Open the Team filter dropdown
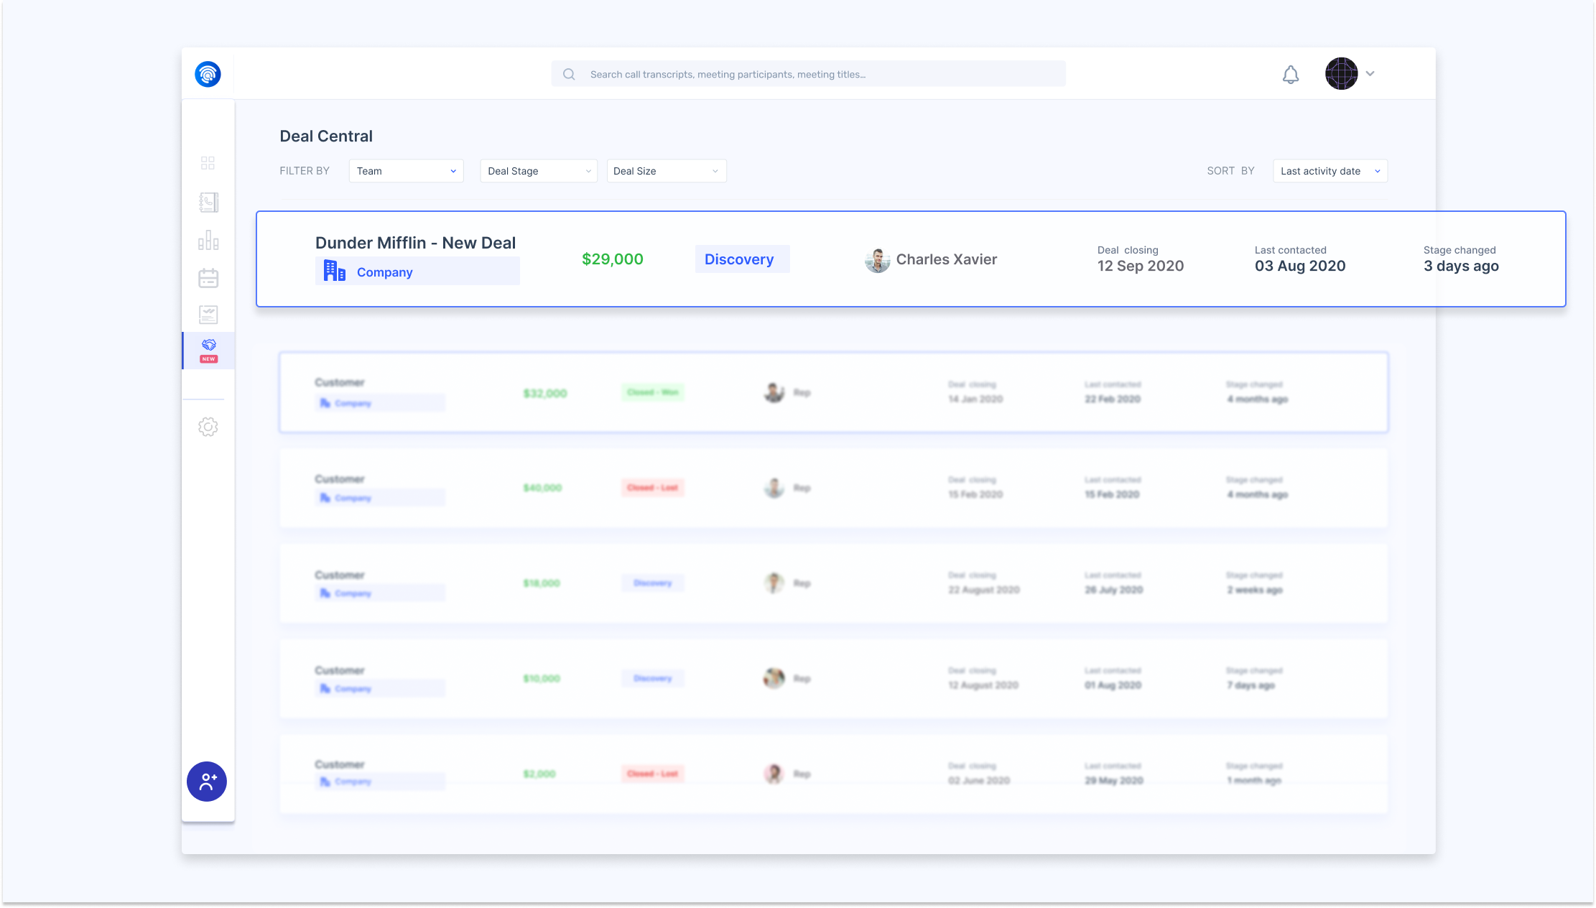Image resolution: width=1596 pixels, height=908 pixels. pos(406,171)
